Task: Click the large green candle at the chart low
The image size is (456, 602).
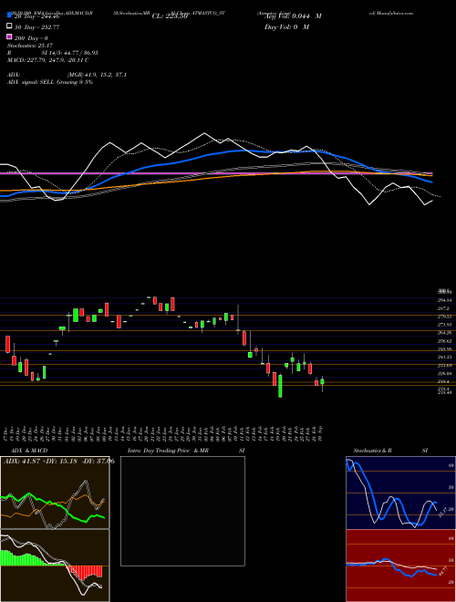Action: [280, 386]
